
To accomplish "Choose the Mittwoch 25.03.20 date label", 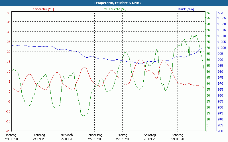I will pyautogui.click(x=67, y=137).
